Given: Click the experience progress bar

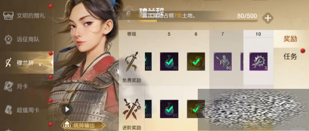Looking at the screenshot, I should tap(197, 21).
